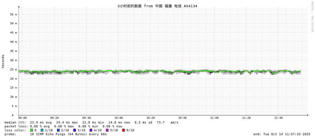Click the probe ICMP Echo Pings description
Viewport: 315px width, 138px height.
[x=68, y=134]
